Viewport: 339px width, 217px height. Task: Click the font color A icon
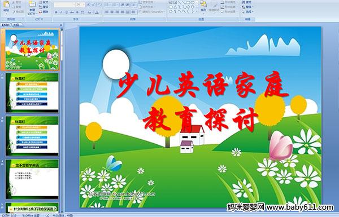[x=97, y=12]
